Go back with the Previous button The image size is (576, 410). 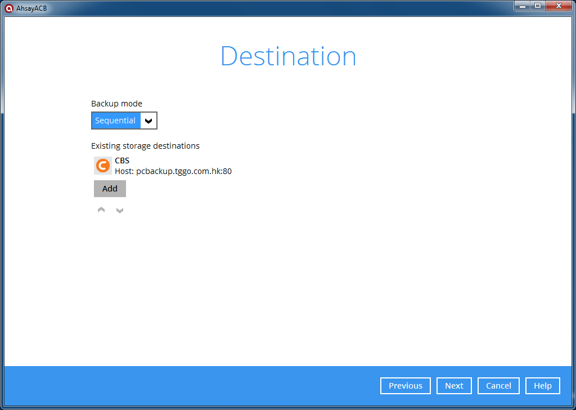pyautogui.click(x=405, y=386)
